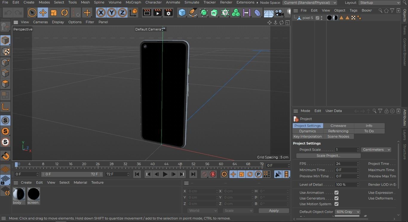Render to Picture Viewer icon

tap(158, 13)
